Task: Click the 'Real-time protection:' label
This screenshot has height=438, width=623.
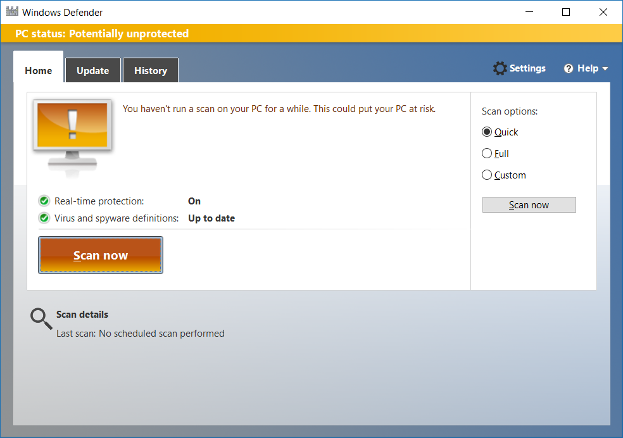Action: [x=99, y=201]
